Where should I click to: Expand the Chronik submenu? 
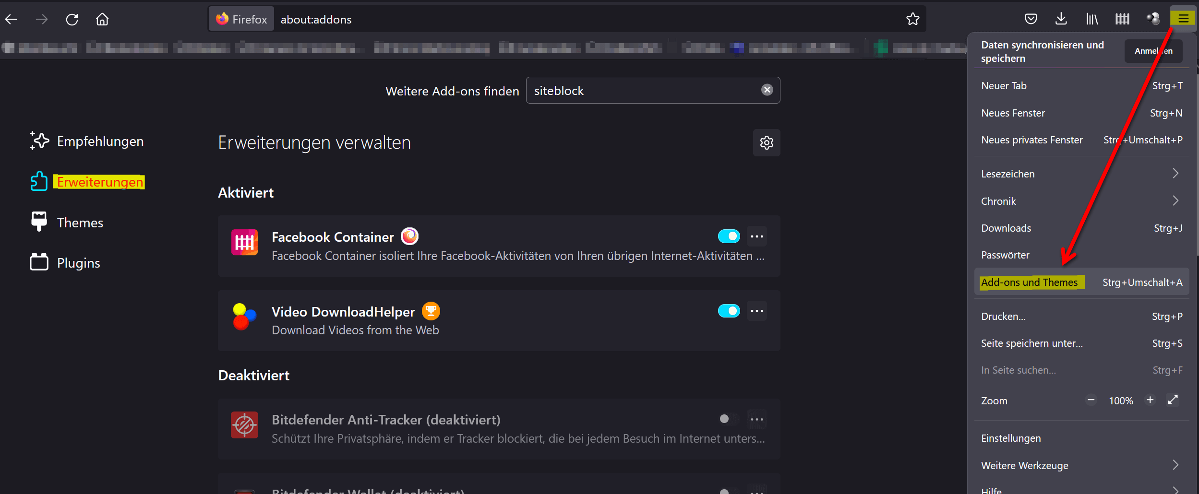(x=1082, y=201)
